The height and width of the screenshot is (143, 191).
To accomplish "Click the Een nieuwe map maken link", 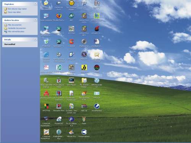I will pyautogui.click(x=17, y=9).
